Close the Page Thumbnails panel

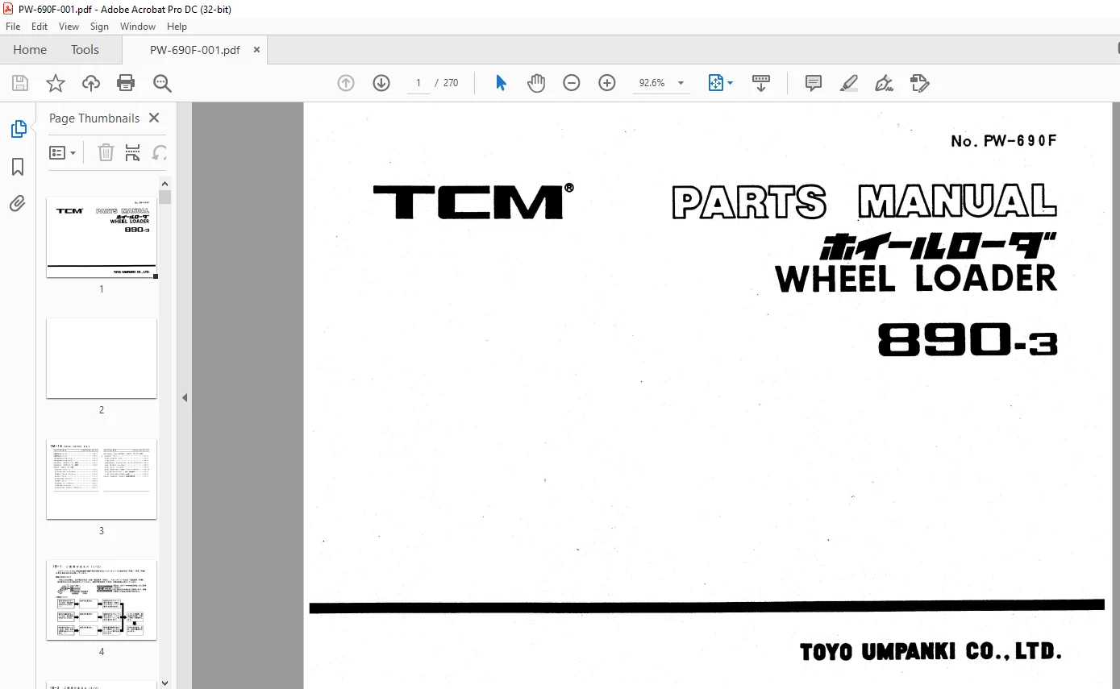click(154, 118)
